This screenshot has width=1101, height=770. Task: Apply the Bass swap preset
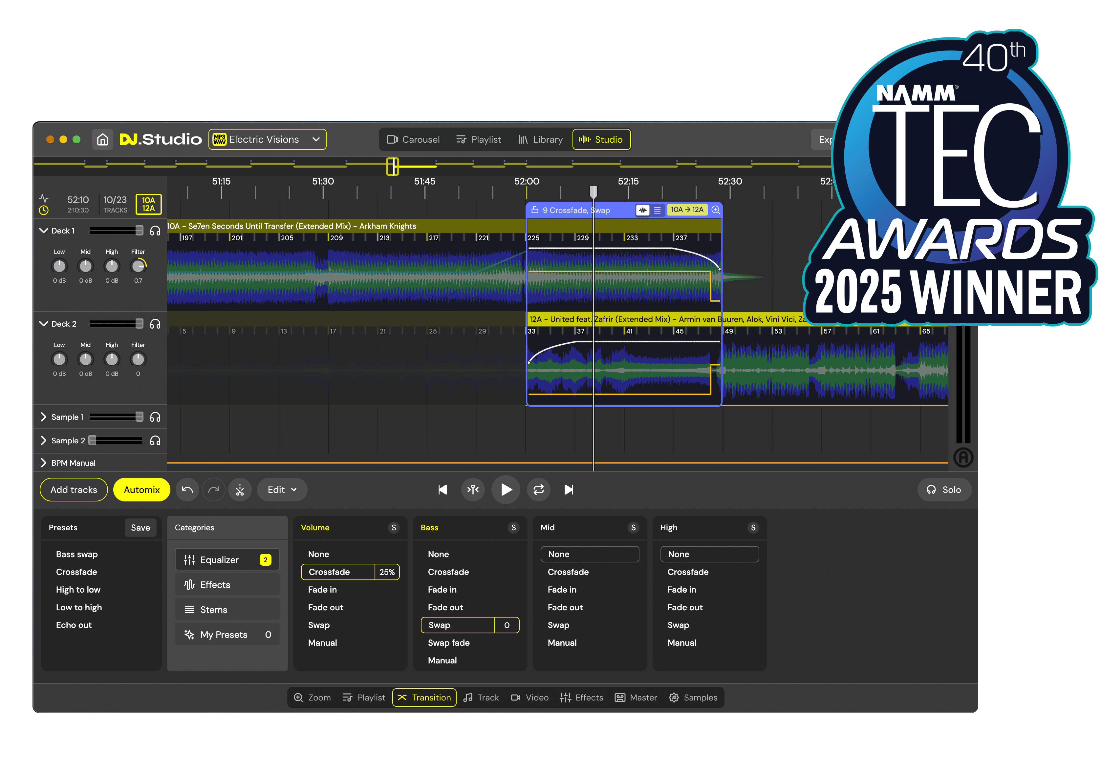77,555
